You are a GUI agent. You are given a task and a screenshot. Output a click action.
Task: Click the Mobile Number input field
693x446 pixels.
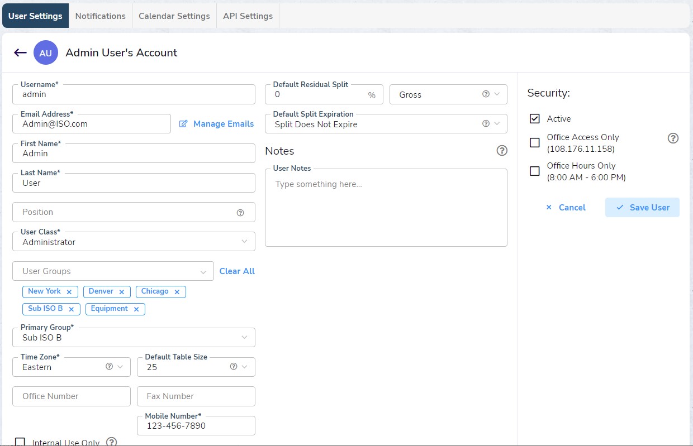coord(196,425)
